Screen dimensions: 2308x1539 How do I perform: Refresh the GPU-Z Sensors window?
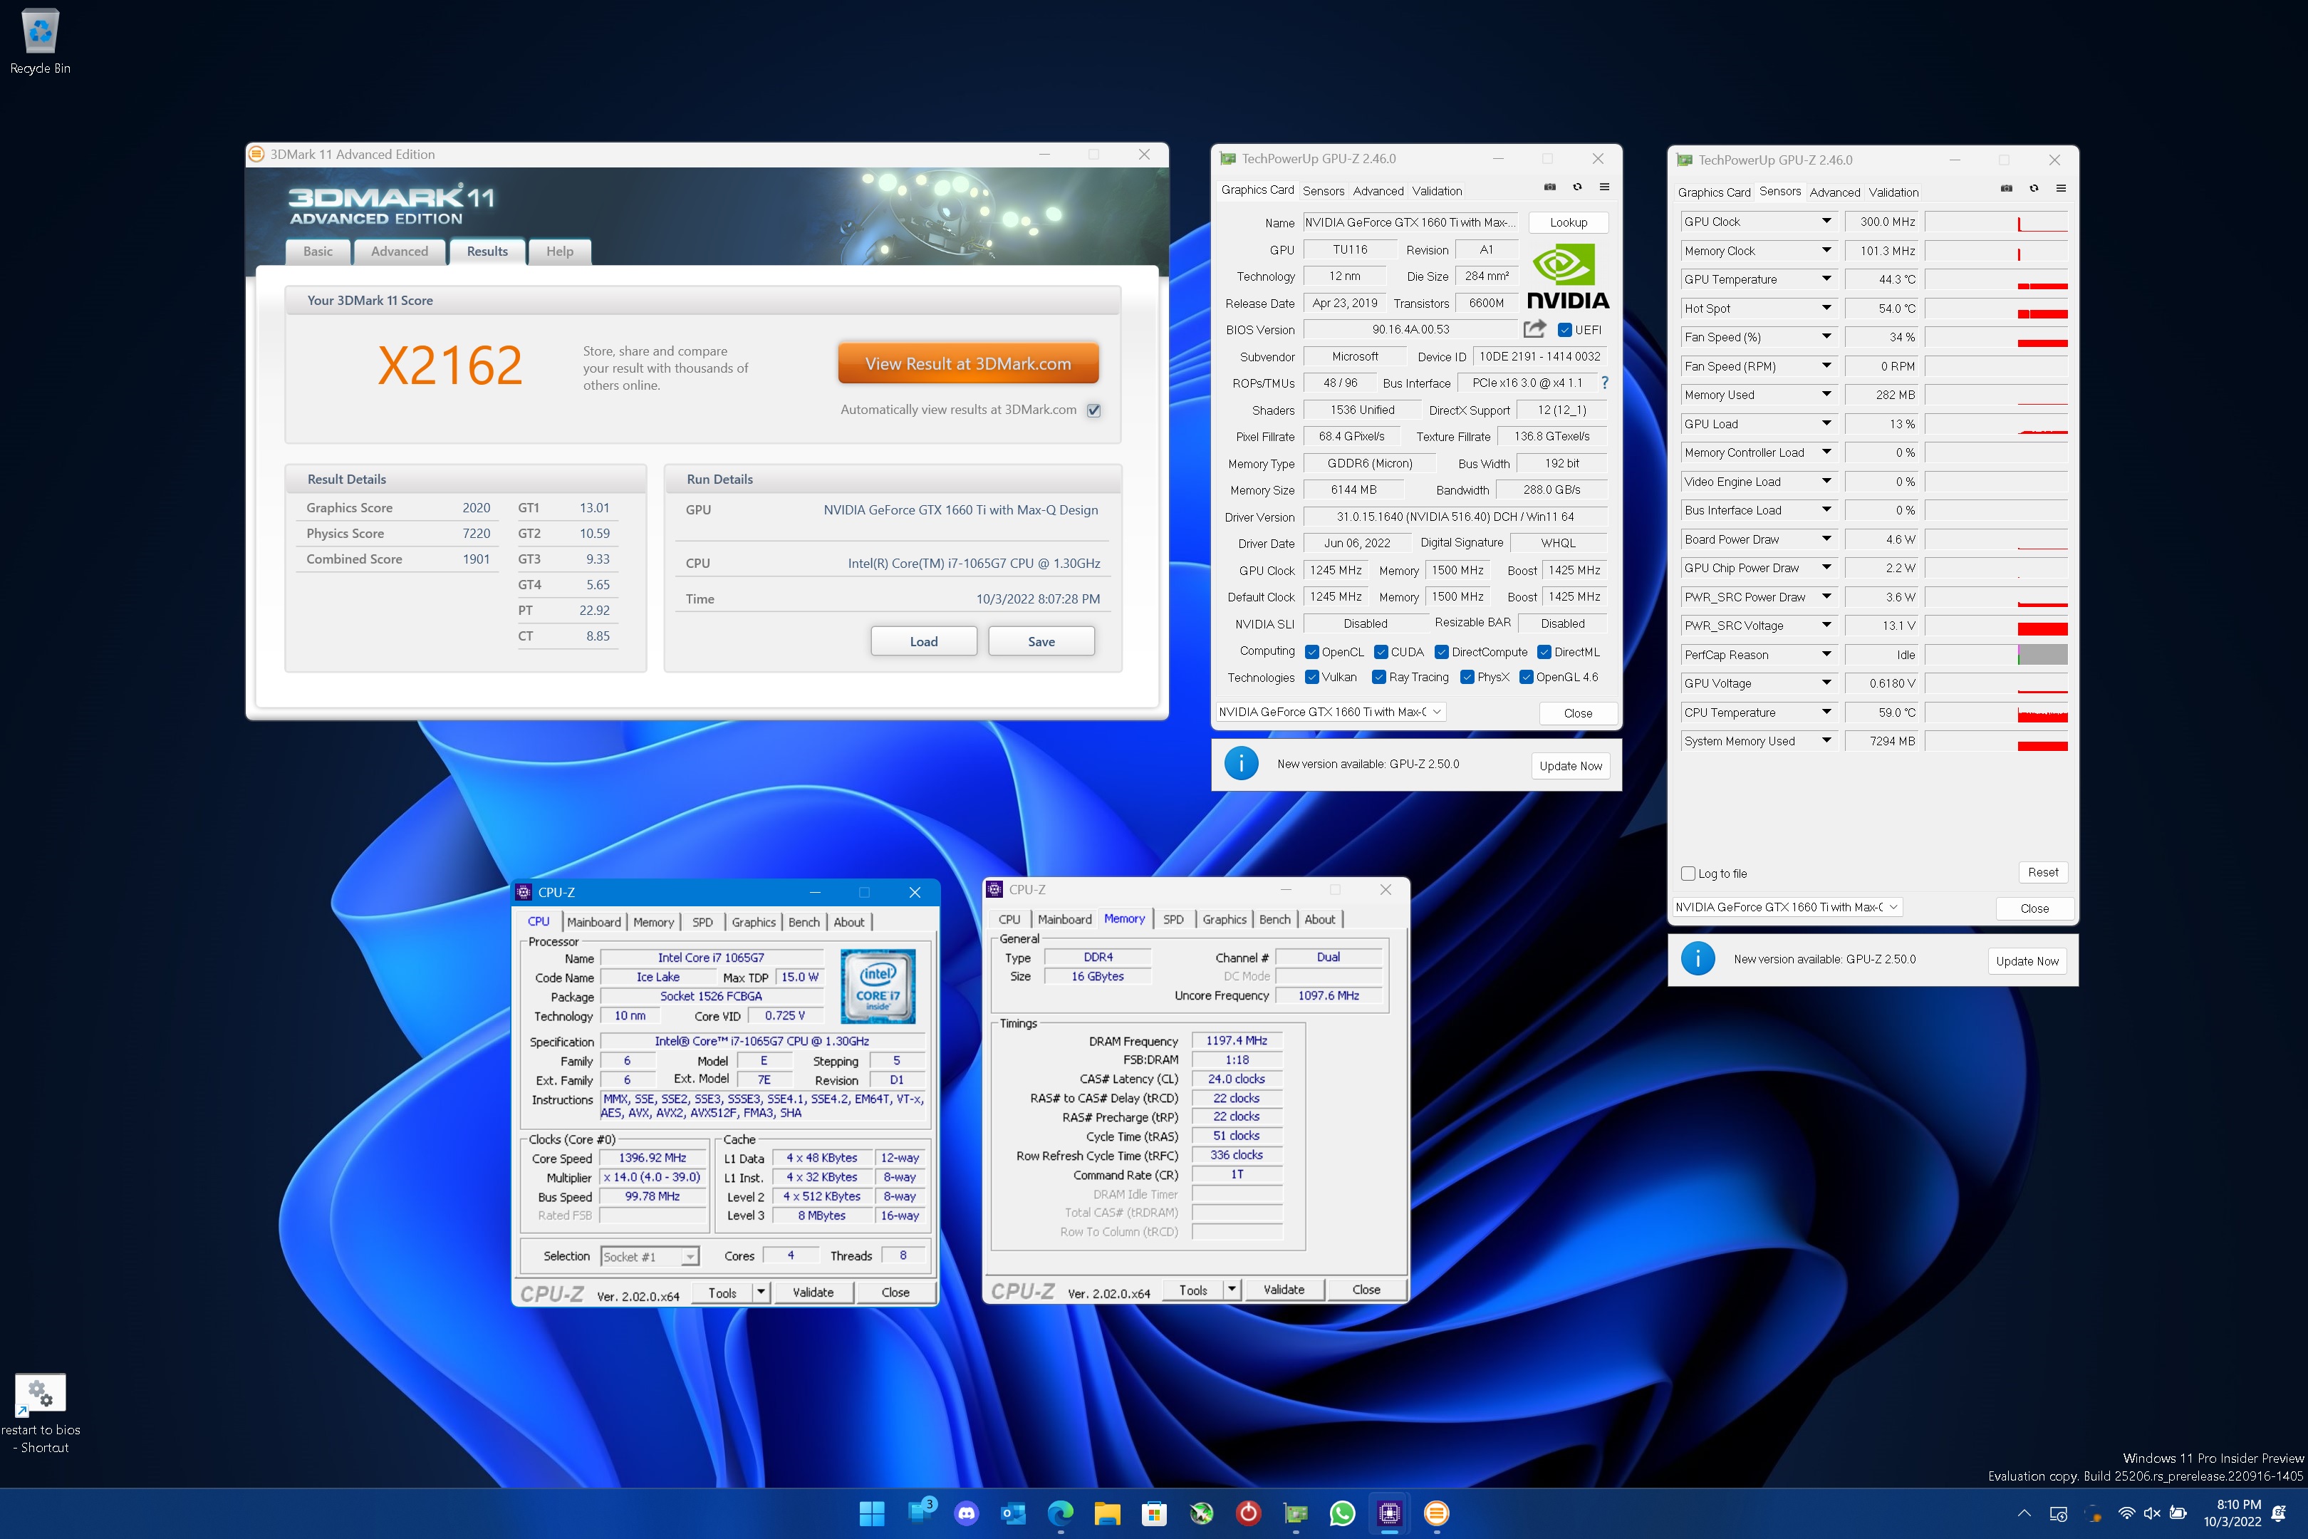[2033, 188]
